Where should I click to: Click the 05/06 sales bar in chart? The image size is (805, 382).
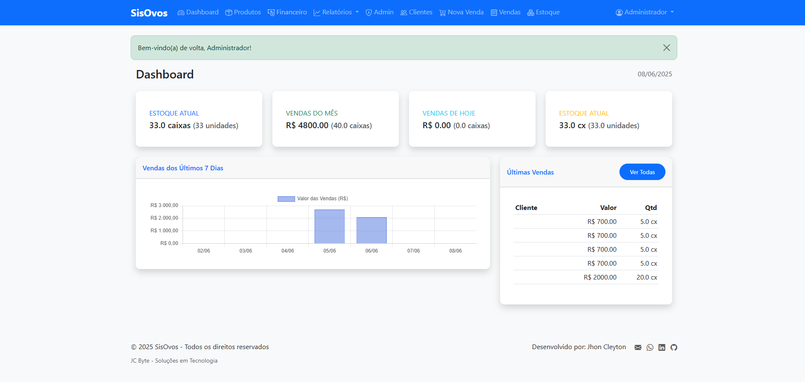click(329, 226)
